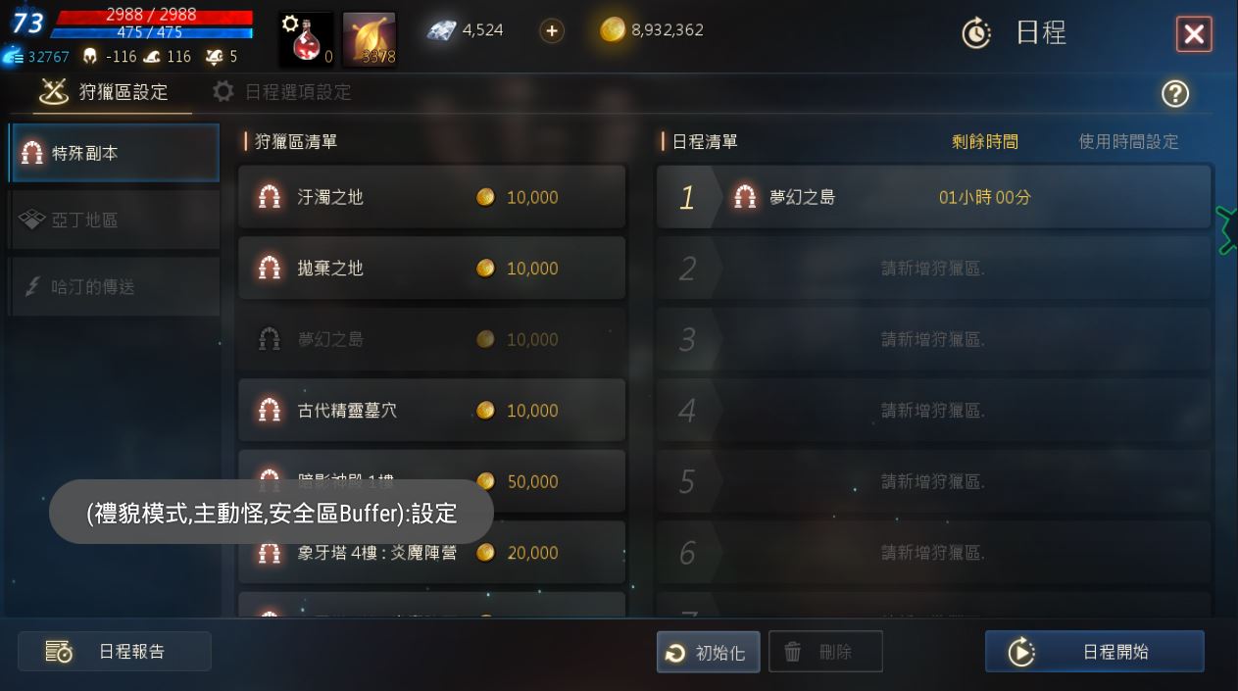The width and height of the screenshot is (1238, 691).
Task: Click the red potion quick-slot icon
Action: 306,39
